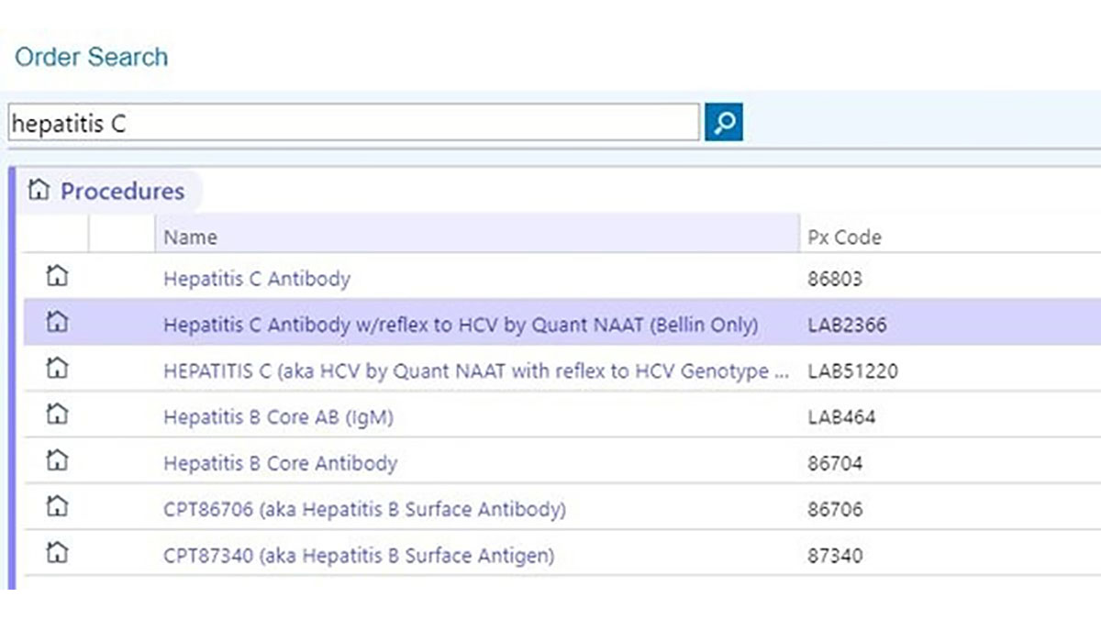The width and height of the screenshot is (1101, 619).
Task: Sort by the Name column header
Action: 190,237
